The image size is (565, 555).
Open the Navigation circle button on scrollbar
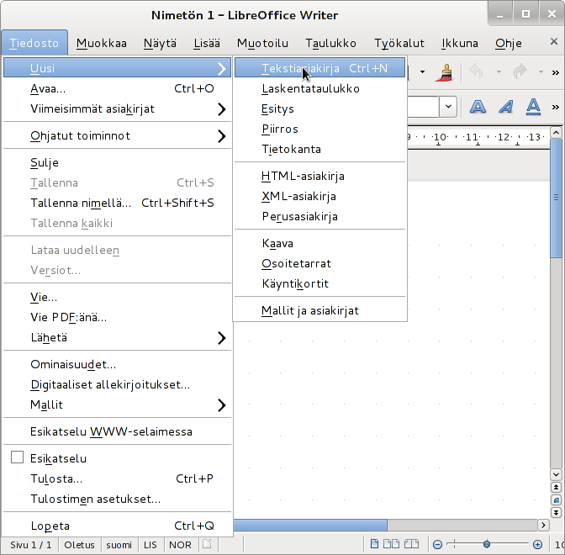[556, 500]
